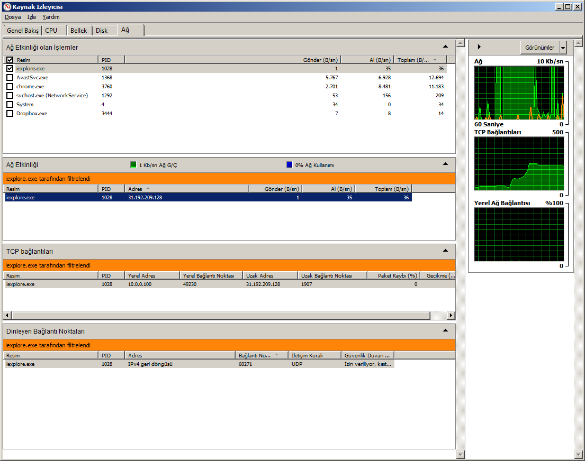The image size is (585, 461).
Task: Open the Yardım menu
Action: pyautogui.click(x=51, y=17)
